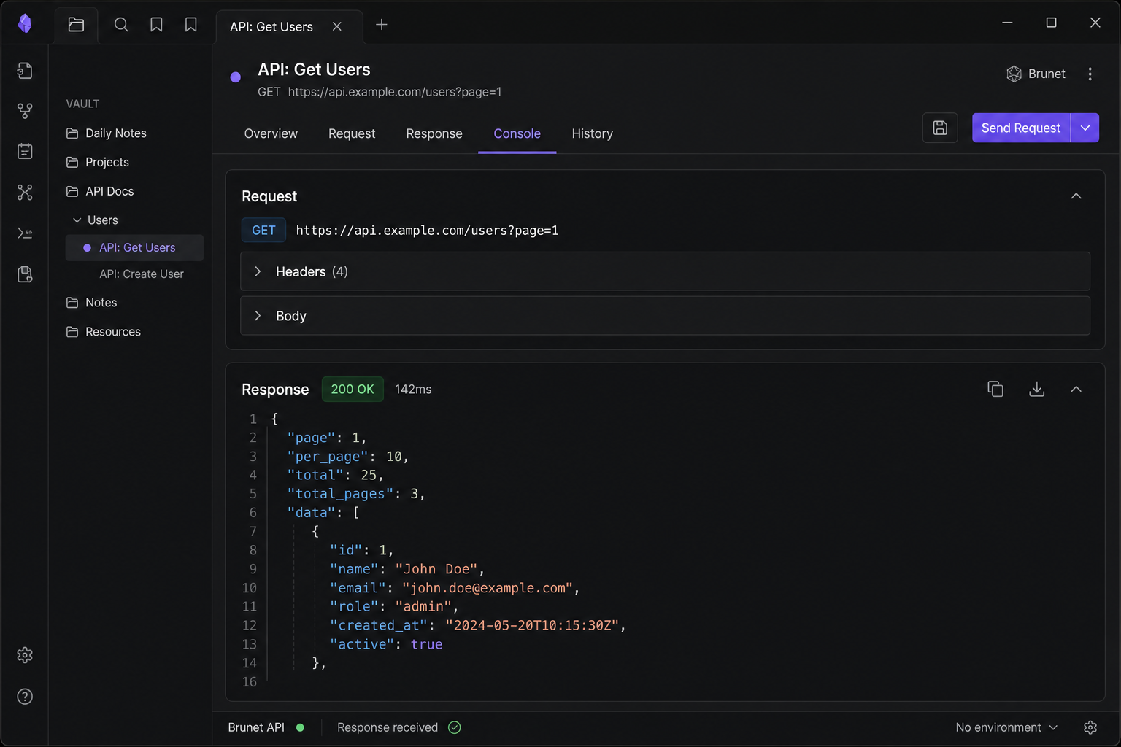This screenshot has height=747, width=1121.
Task: Click the "John Doe" name value
Action: click(x=436, y=569)
